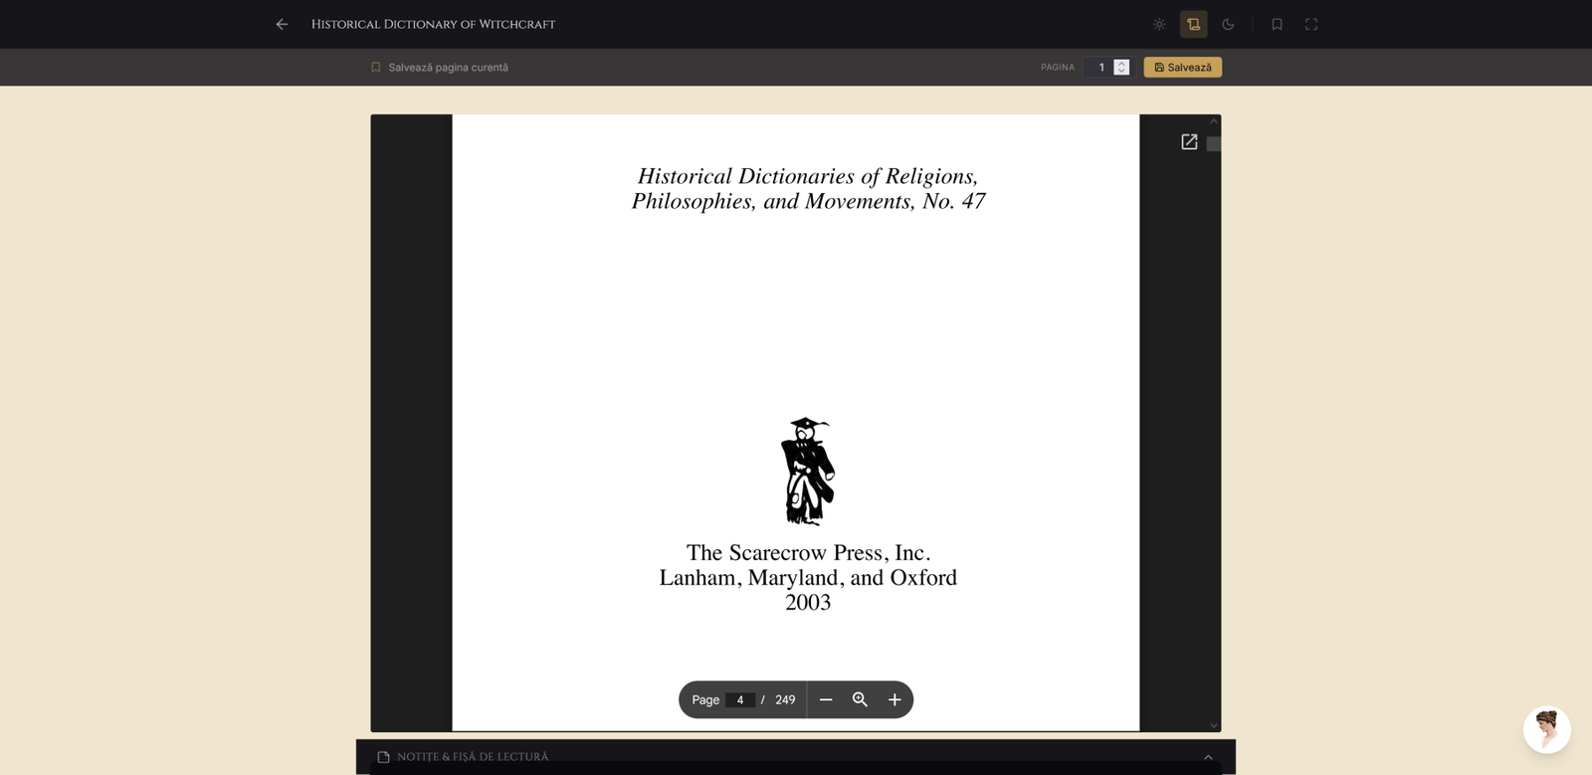Click the 'Historical Dictionary of Witchcraft' title
The height and width of the screenshot is (775, 1592).
pyautogui.click(x=434, y=24)
